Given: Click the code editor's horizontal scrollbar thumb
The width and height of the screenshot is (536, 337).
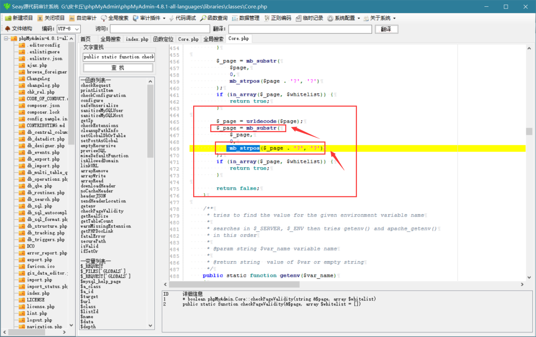Looking at the screenshot, I should (234, 285).
